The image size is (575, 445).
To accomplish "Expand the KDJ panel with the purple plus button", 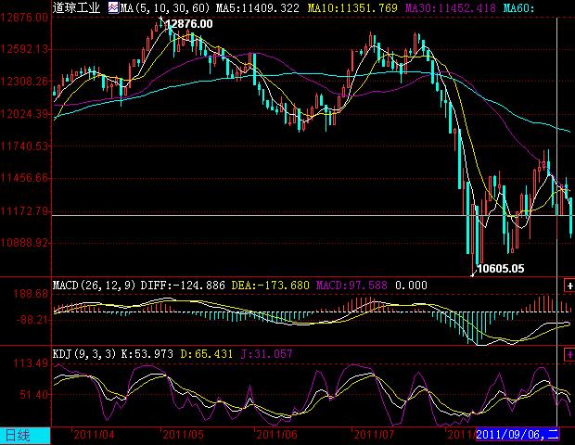I will coord(569,354).
